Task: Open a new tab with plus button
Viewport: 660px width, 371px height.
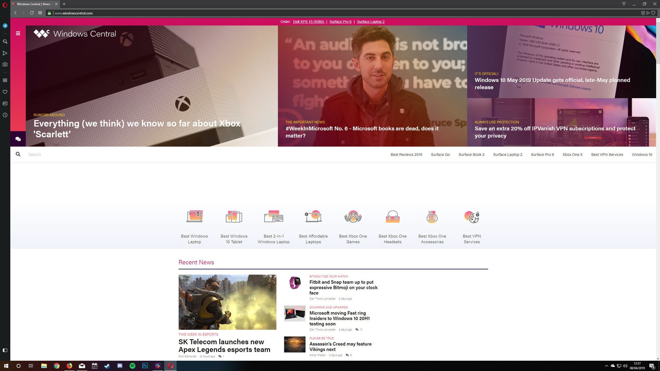Action: 64,4
